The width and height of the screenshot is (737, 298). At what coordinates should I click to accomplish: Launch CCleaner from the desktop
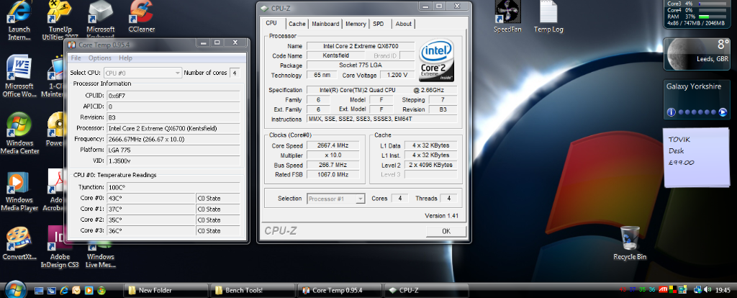[142, 17]
